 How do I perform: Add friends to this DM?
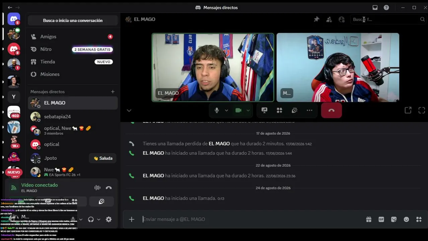329,19
